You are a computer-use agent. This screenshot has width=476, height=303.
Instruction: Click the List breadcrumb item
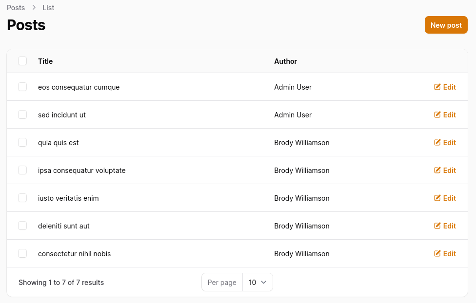point(48,8)
